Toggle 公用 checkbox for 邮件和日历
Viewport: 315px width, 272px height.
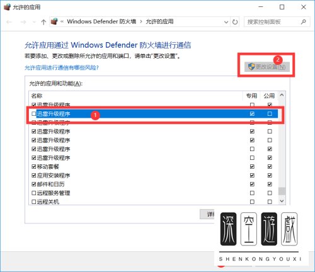(270, 184)
